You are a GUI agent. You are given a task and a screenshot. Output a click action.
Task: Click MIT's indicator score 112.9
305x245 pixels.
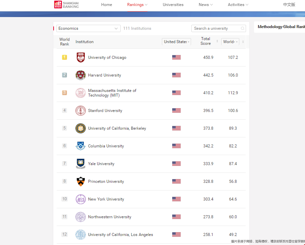233,93
